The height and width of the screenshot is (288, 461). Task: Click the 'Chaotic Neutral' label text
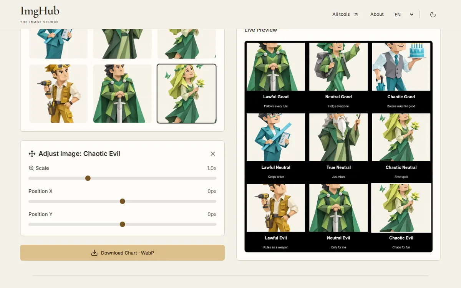tap(401, 167)
